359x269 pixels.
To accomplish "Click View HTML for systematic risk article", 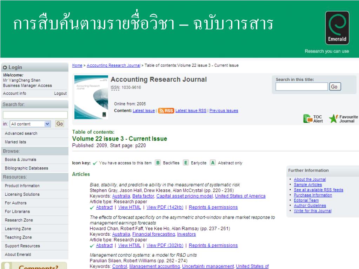I will tap(129, 207).
